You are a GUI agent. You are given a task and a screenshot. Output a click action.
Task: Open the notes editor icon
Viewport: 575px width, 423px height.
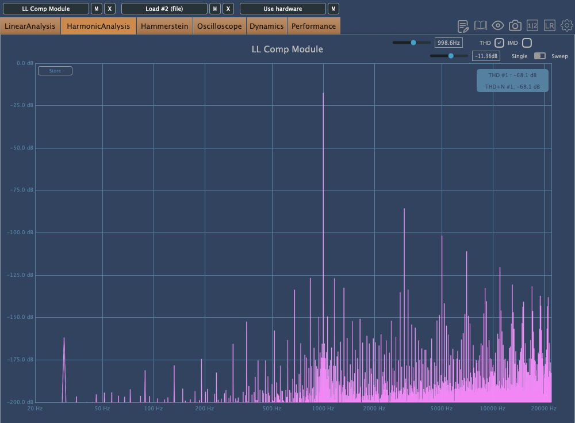[x=463, y=26]
